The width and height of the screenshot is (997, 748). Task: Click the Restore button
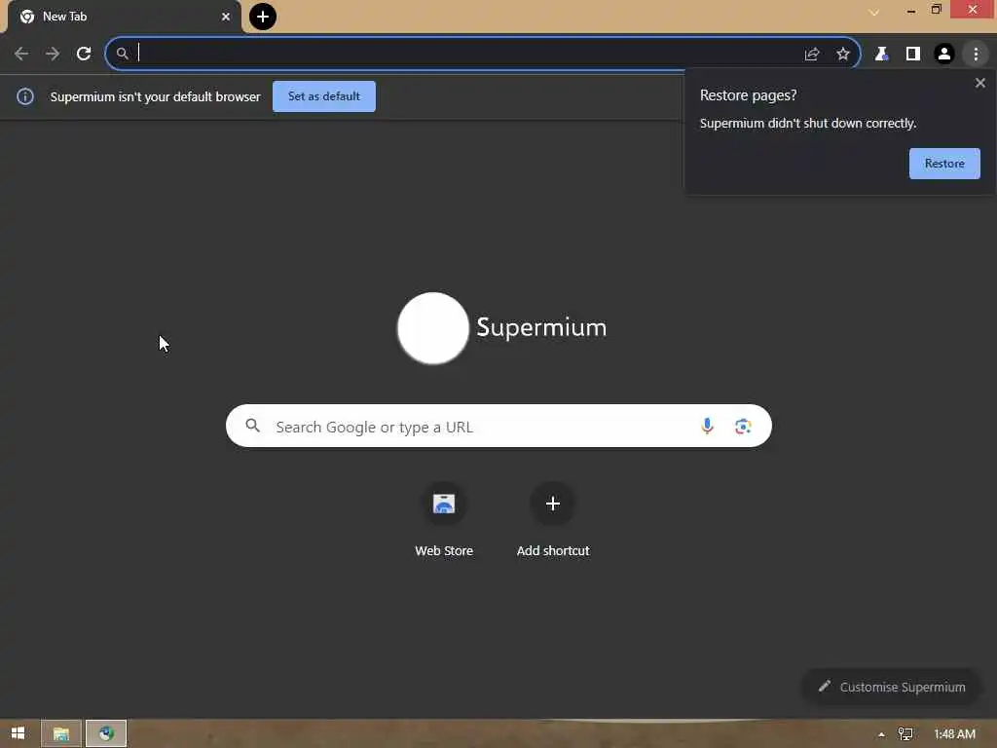pyautogui.click(x=944, y=164)
